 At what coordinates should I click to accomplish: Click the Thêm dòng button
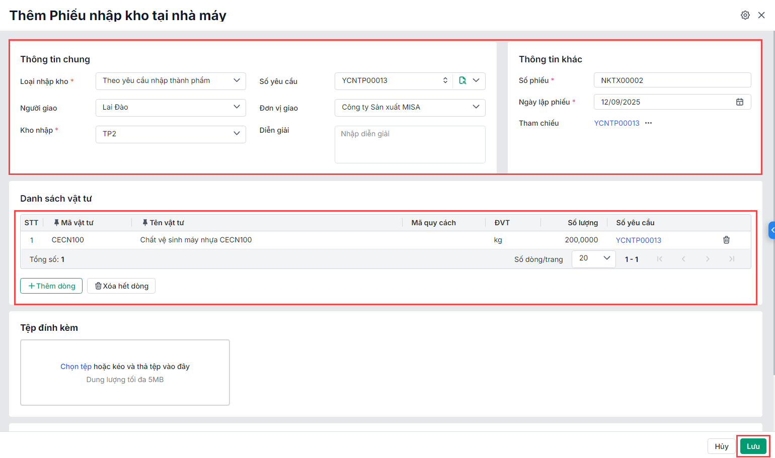51,286
